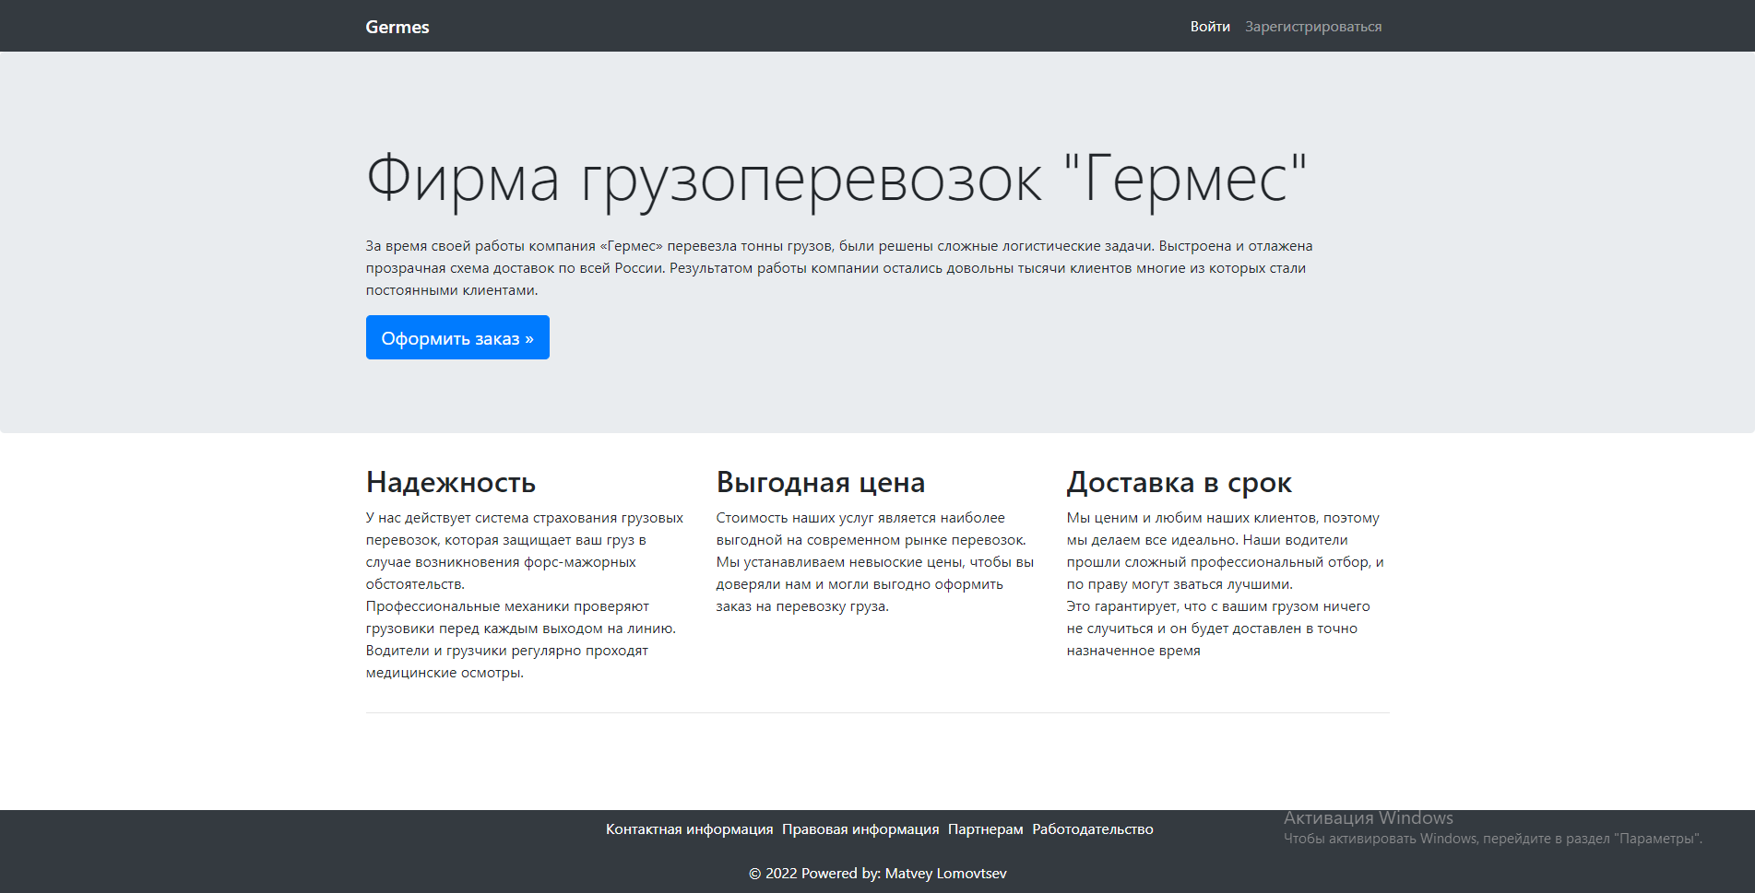
Task: Select «Зарегистрироваться» in the navbar
Action: point(1312,26)
